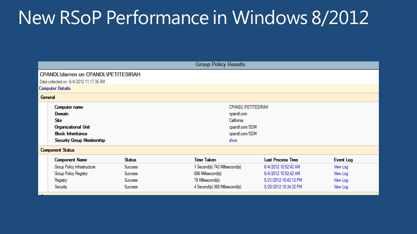Click the 'Time Taken' column header

click(x=205, y=160)
